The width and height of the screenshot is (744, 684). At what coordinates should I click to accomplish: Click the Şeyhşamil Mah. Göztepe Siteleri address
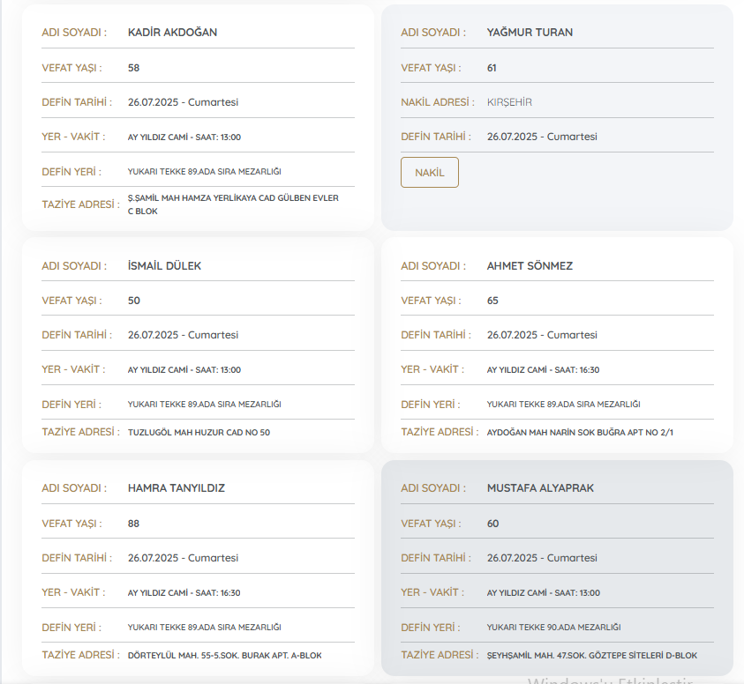591,656
